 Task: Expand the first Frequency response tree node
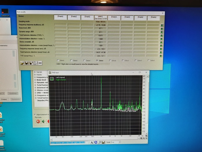35,77
